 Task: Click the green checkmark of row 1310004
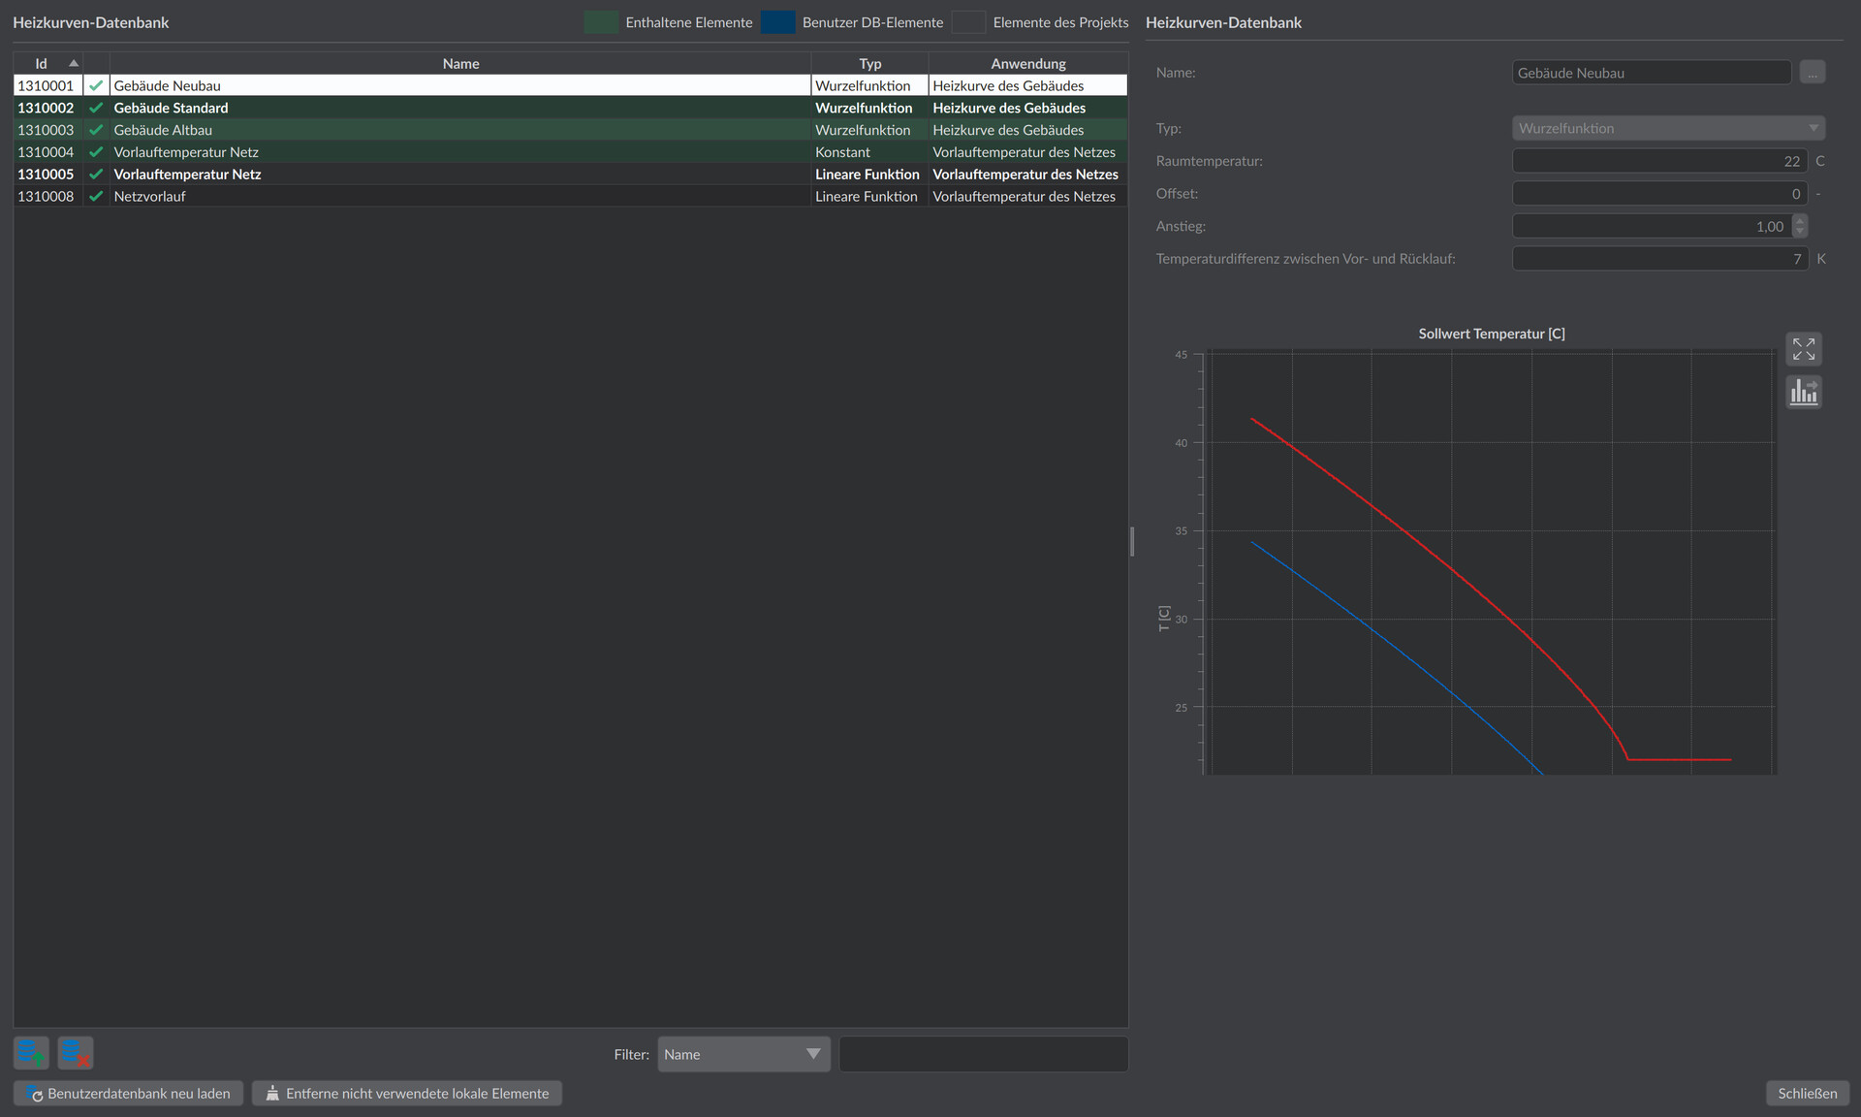(96, 152)
